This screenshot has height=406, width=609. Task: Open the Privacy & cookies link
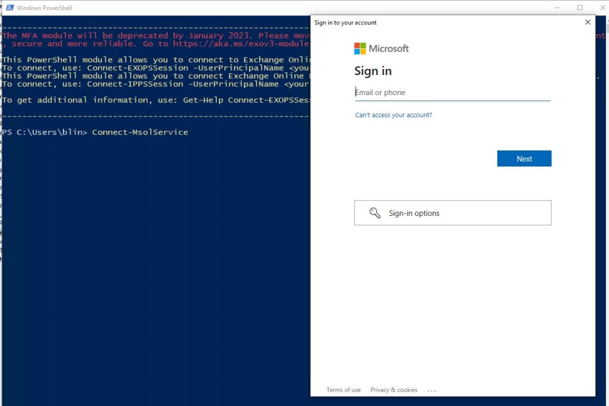394,390
